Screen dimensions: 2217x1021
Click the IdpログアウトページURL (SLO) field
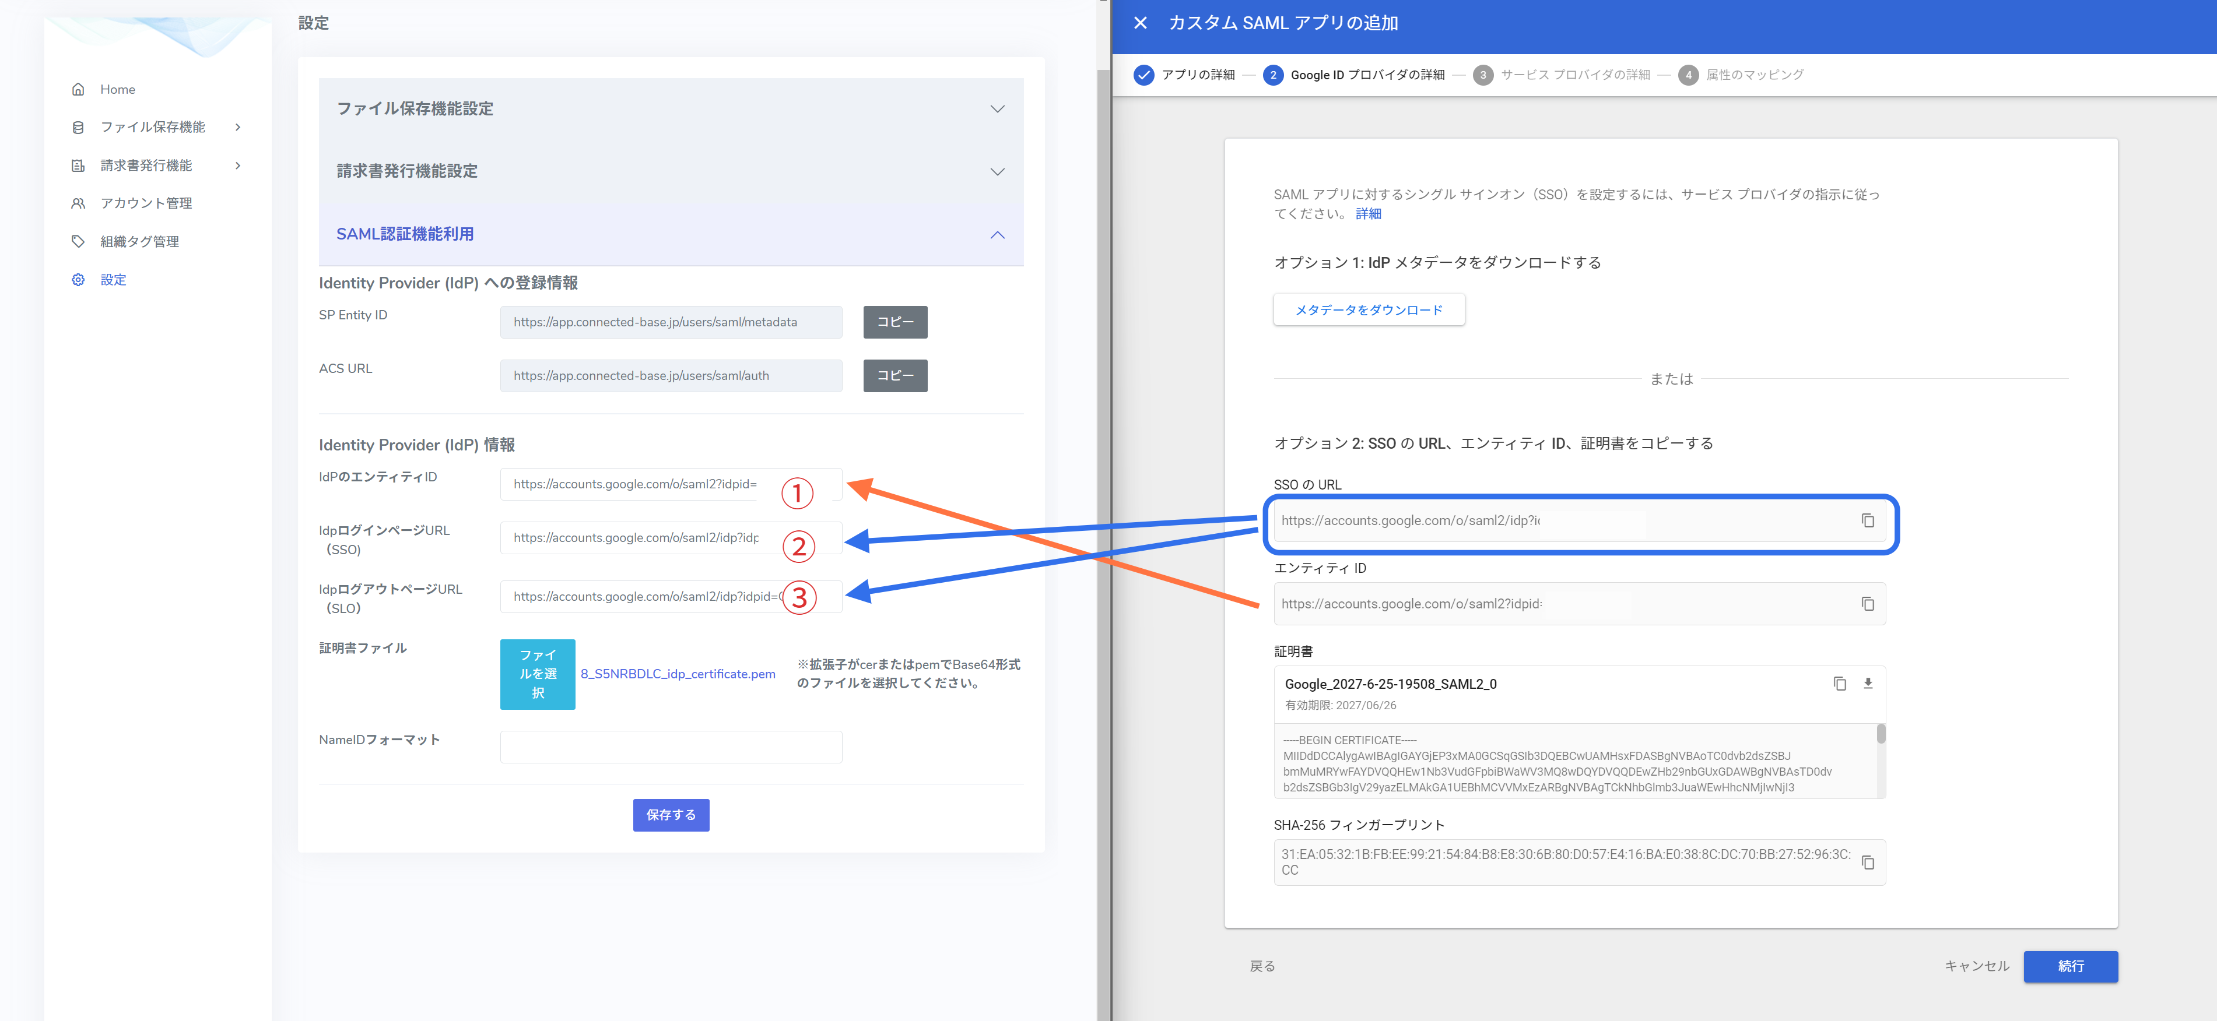(x=671, y=596)
